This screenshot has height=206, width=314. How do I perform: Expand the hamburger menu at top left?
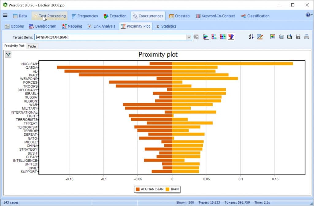click(5, 16)
